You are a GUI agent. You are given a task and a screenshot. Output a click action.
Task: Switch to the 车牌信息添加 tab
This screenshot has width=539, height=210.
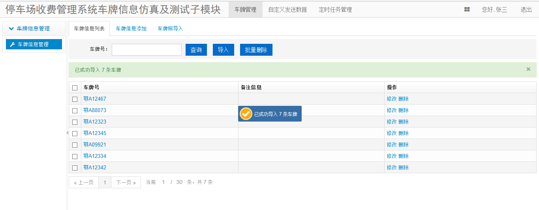131,28
